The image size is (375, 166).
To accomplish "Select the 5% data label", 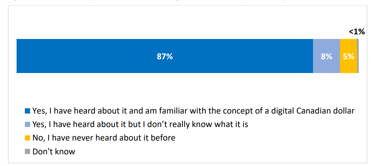I will pos(349,56).
